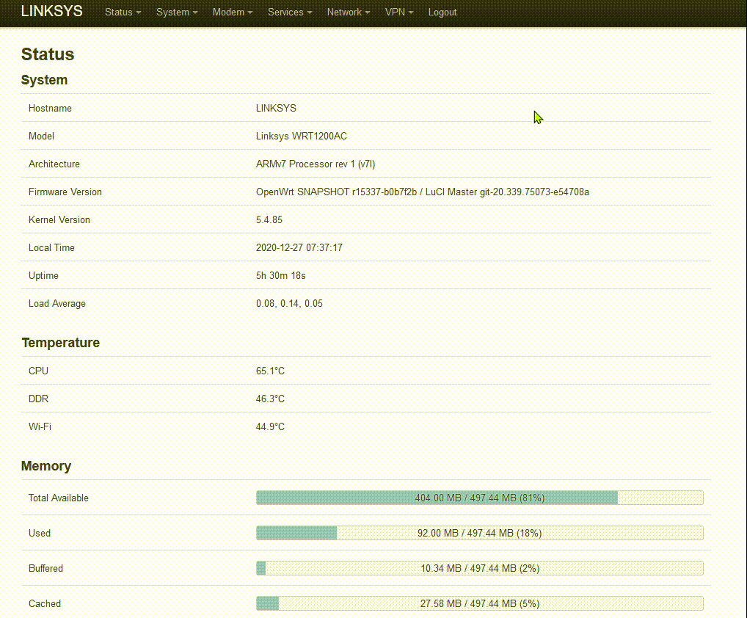Click the Temperature section heading
Viewport: 747px width, 618px height.
tap(60, 343)
